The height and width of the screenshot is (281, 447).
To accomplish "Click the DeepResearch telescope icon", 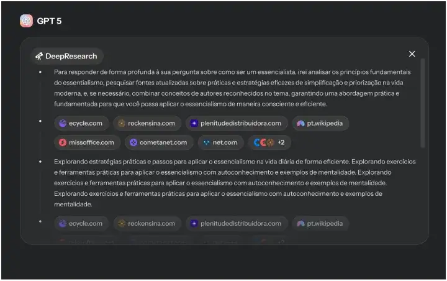I will pos(39,56).
